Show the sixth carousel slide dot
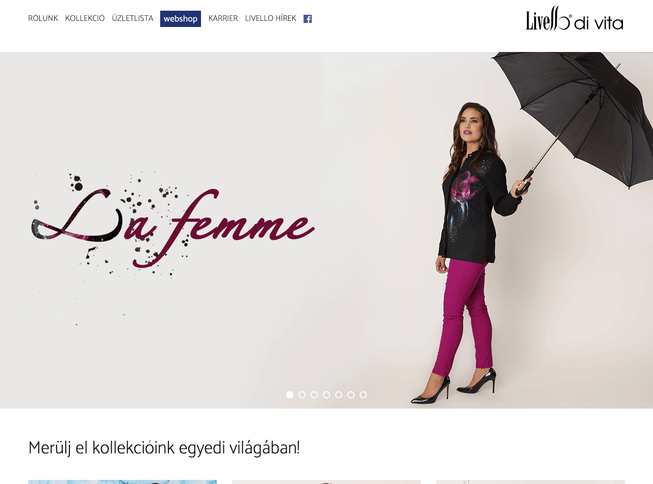The width and height of the screenshot is (653, 484). pyautogui.click(x=351, y=395)
